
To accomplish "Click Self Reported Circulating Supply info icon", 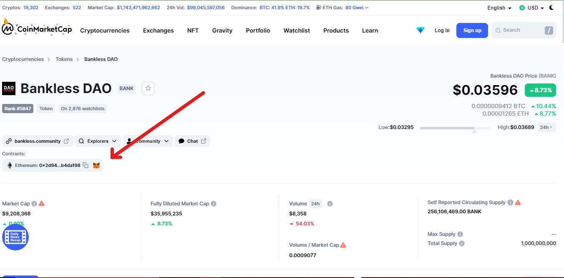I will (x=510, y=202).
